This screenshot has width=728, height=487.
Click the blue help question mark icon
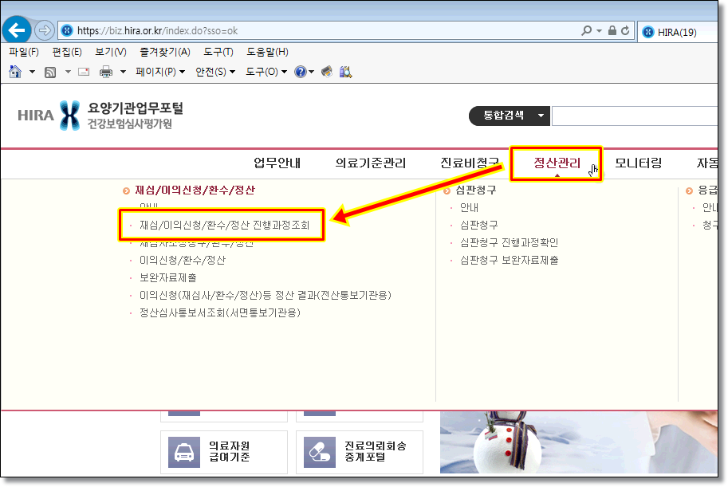coord(301,72)
